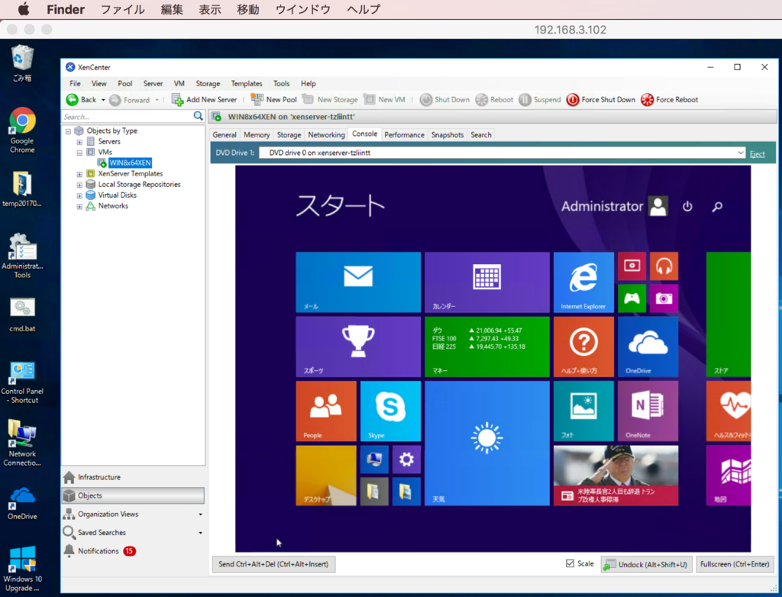Open cmd.bat desktop icon
782x597 pixels.
pyautogui.click(x=22, y=315)
